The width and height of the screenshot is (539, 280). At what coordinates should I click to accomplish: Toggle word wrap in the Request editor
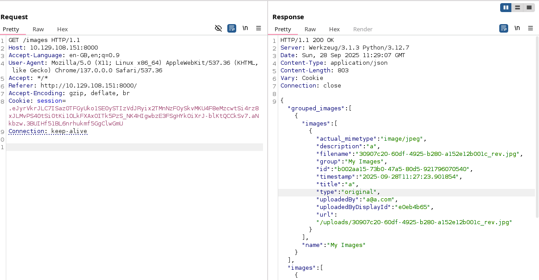click(x=231, y=28)
